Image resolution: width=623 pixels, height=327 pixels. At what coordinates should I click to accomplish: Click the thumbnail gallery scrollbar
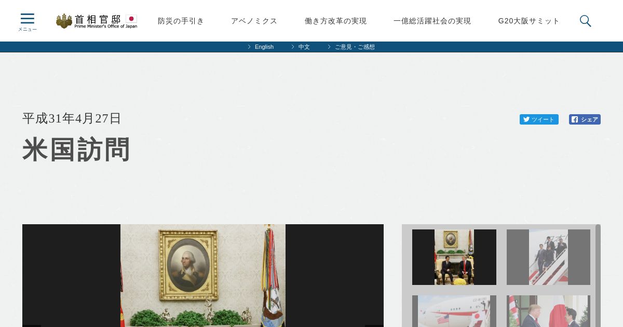pos(598,276)
